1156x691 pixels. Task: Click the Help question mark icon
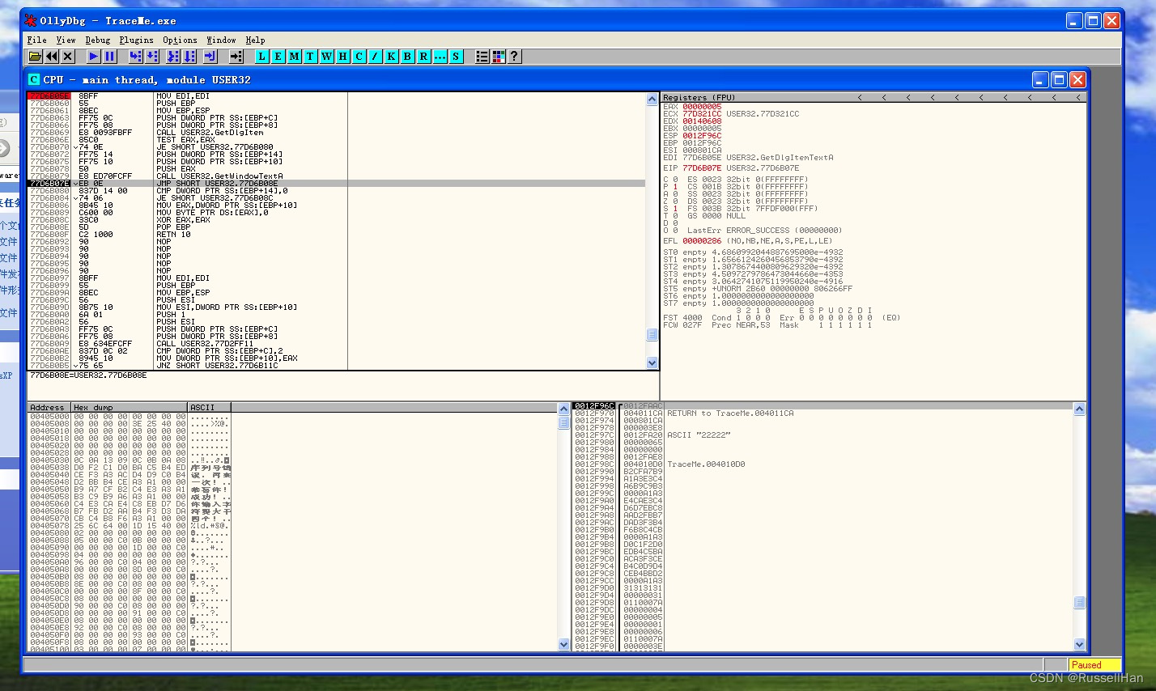pyautogui.click(x=514, y=57)
